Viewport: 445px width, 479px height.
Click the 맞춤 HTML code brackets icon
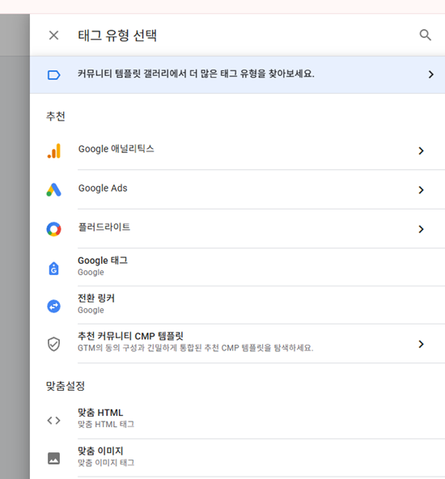click(53, 421)
